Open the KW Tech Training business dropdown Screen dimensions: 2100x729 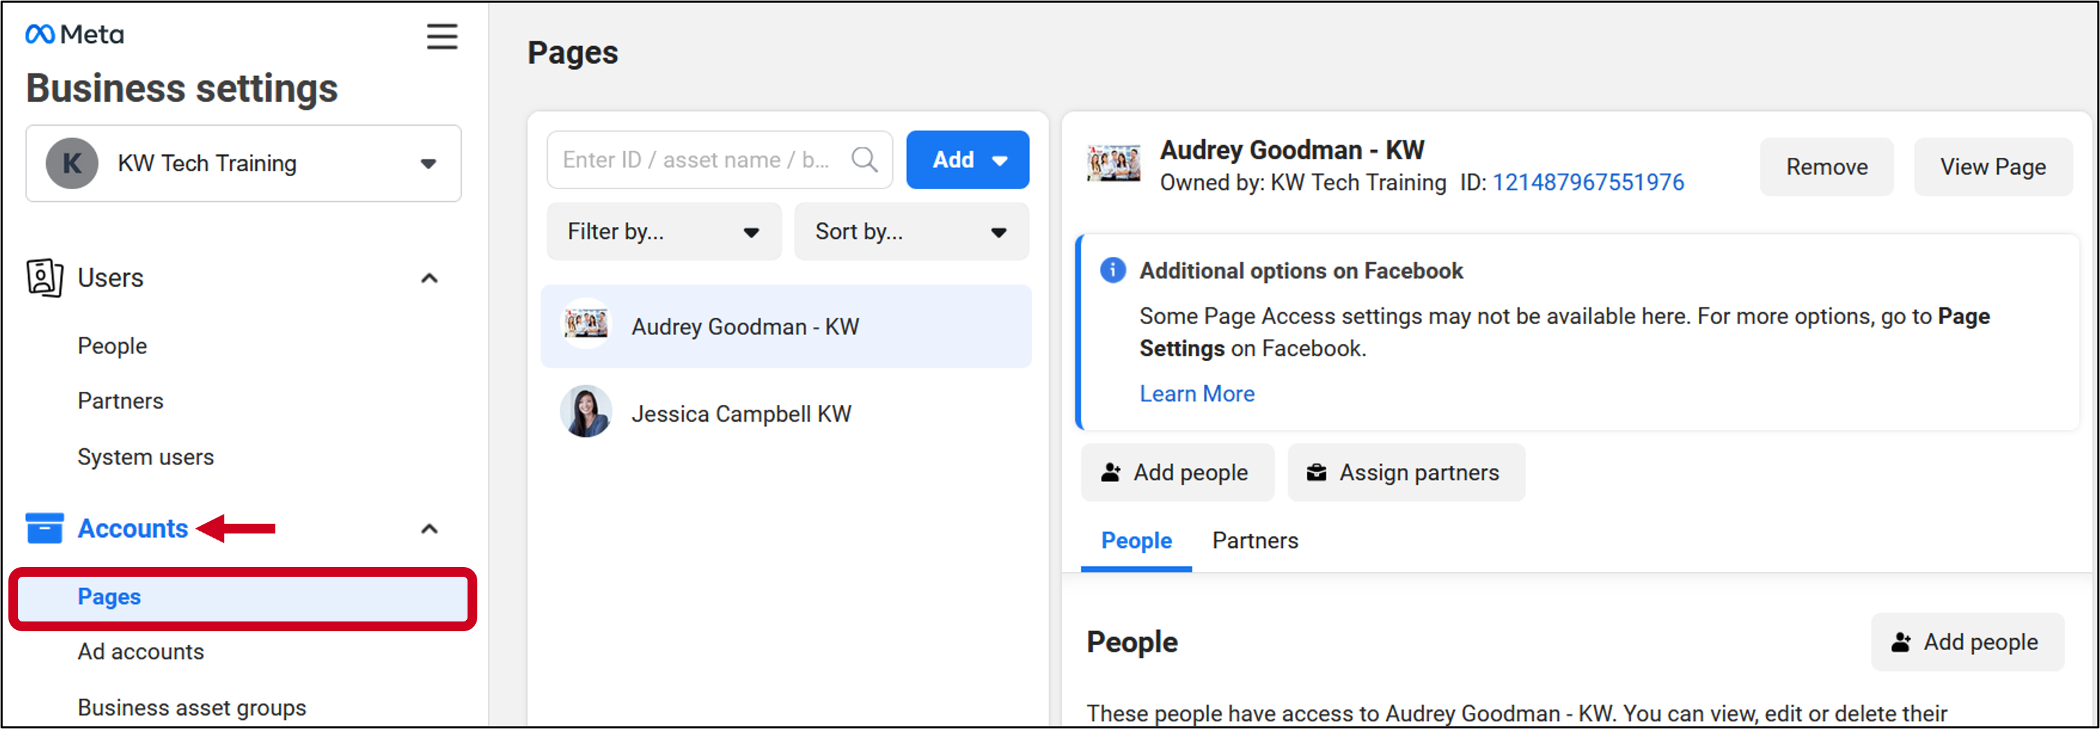[244, 163]
